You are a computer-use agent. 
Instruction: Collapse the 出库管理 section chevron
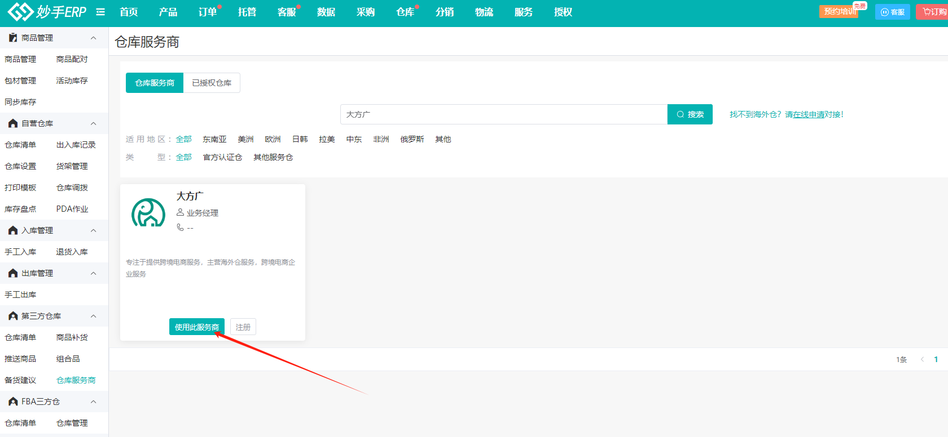[94, 273]
